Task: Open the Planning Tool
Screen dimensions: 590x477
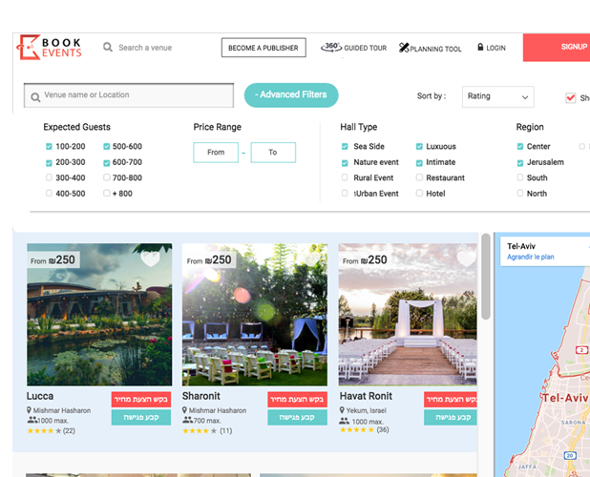Action: [x=430, y=48]
